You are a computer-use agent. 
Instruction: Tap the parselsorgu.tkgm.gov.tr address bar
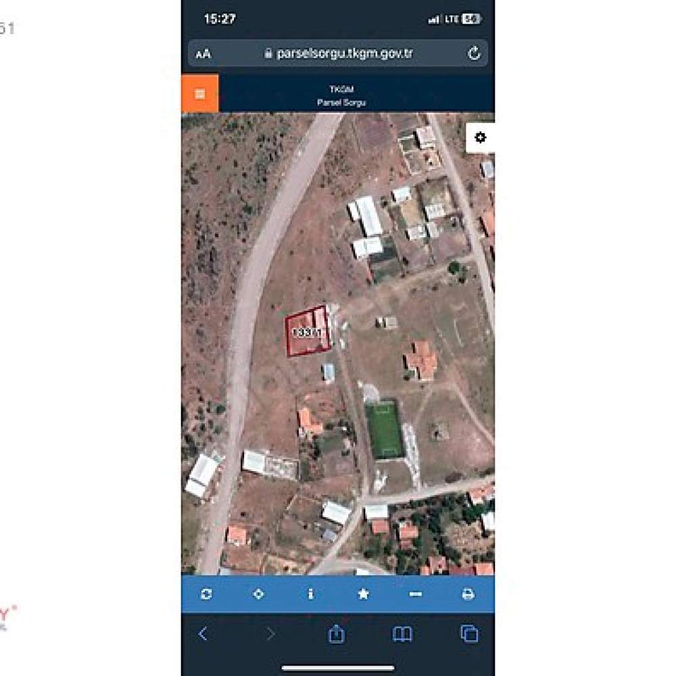pos(338,53)
